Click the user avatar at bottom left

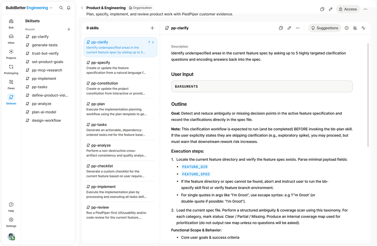click(11, 237)
